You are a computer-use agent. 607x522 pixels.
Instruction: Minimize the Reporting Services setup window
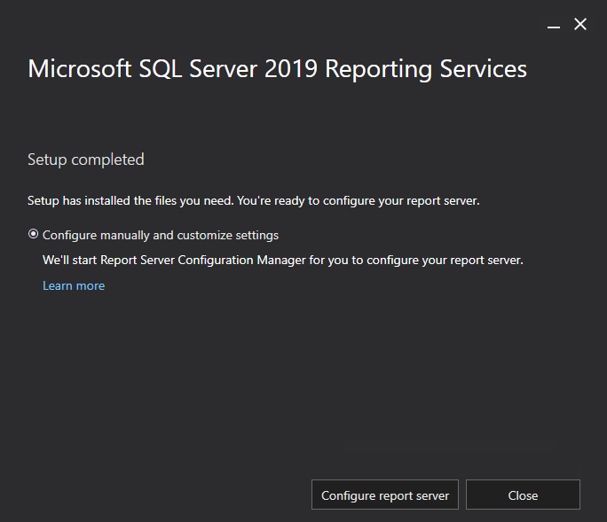(x=554, y=26)
